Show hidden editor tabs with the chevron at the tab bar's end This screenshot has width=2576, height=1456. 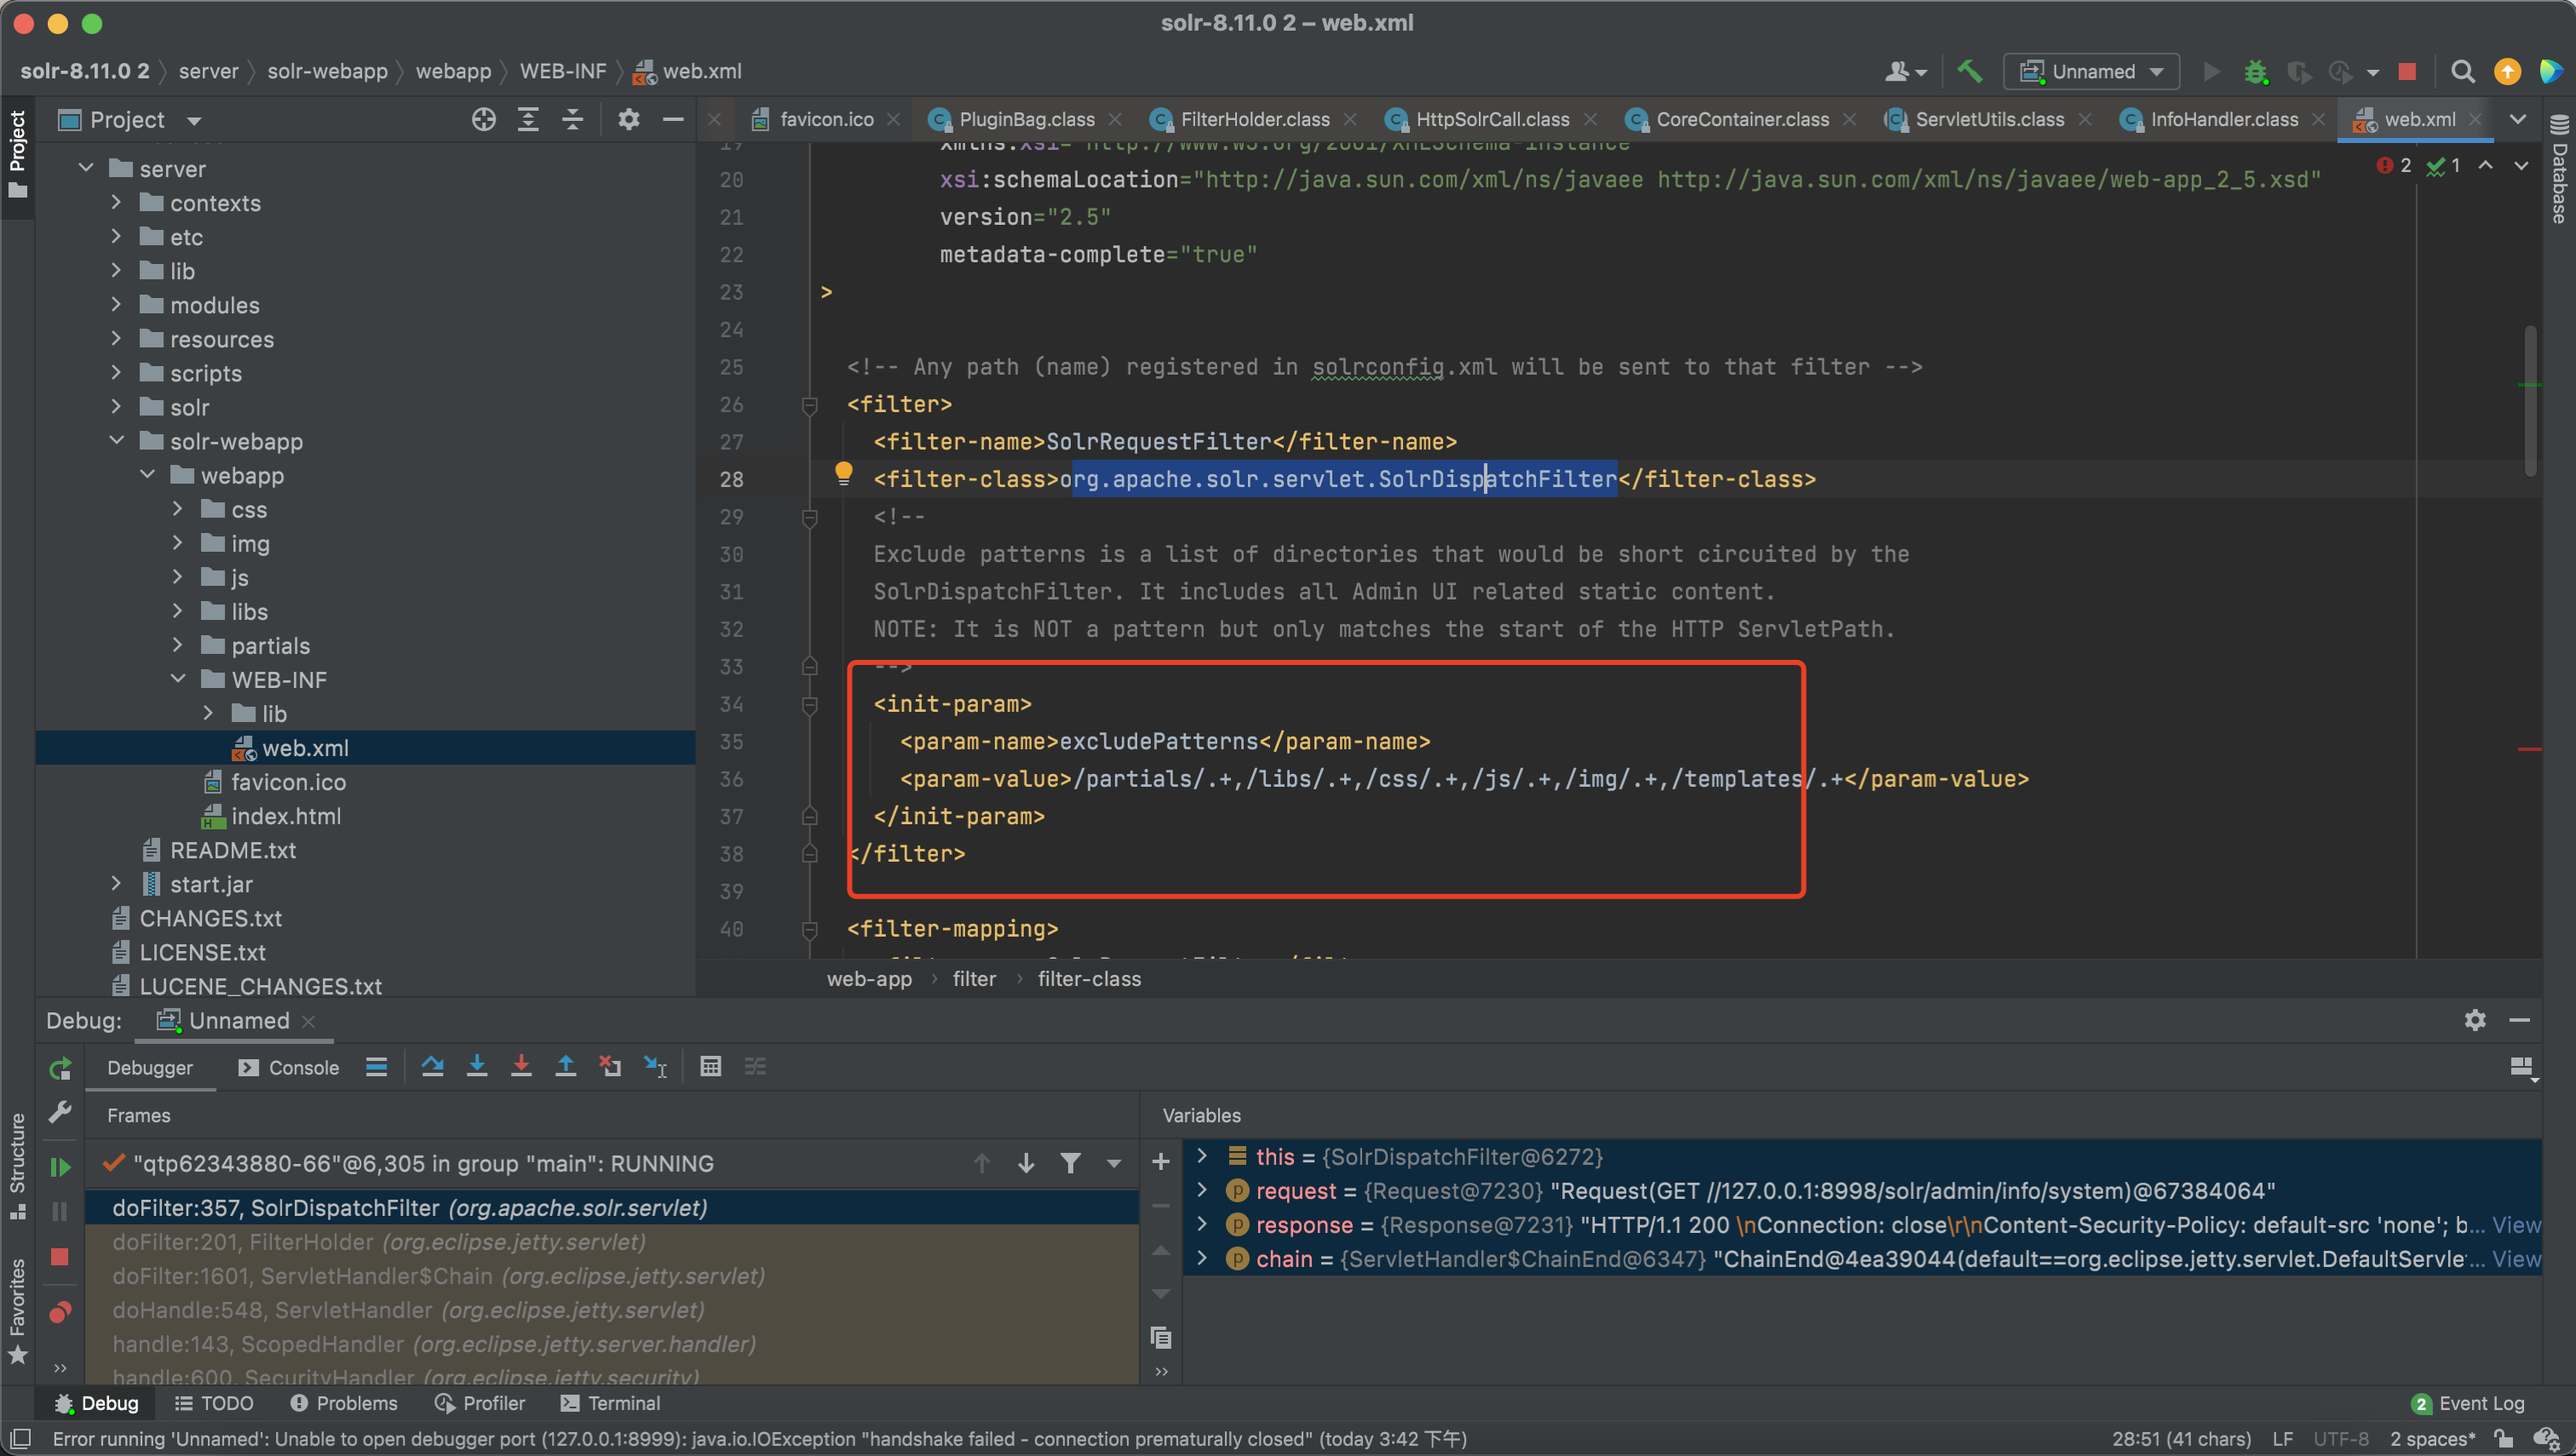pyautogui.click(x=2517, y=120)
